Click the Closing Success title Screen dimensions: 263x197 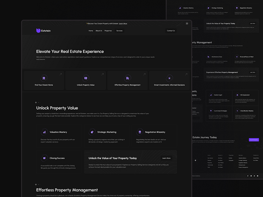coord(57,158)
